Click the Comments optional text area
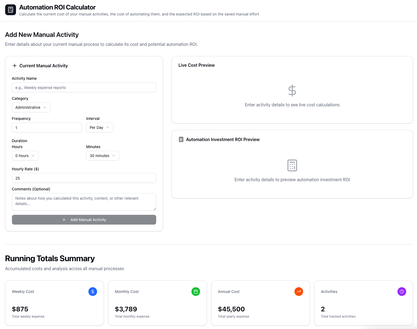The width and height of the screenshot is (417, 329). (x=84, y=202)
